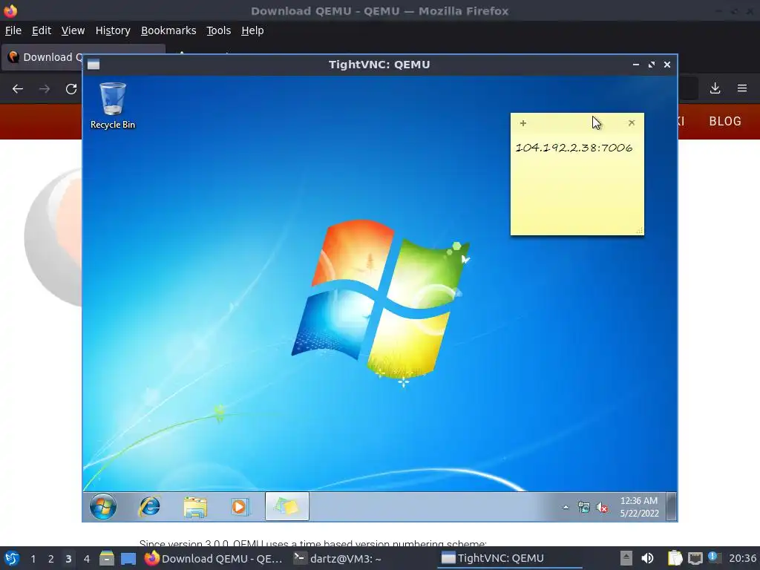Select TightVNC: QEMU taskbar entry
Screen dimensions: 760x570
[510, 558]
